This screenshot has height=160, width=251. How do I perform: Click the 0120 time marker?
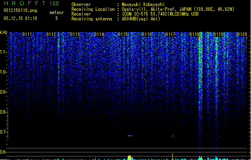242,34
